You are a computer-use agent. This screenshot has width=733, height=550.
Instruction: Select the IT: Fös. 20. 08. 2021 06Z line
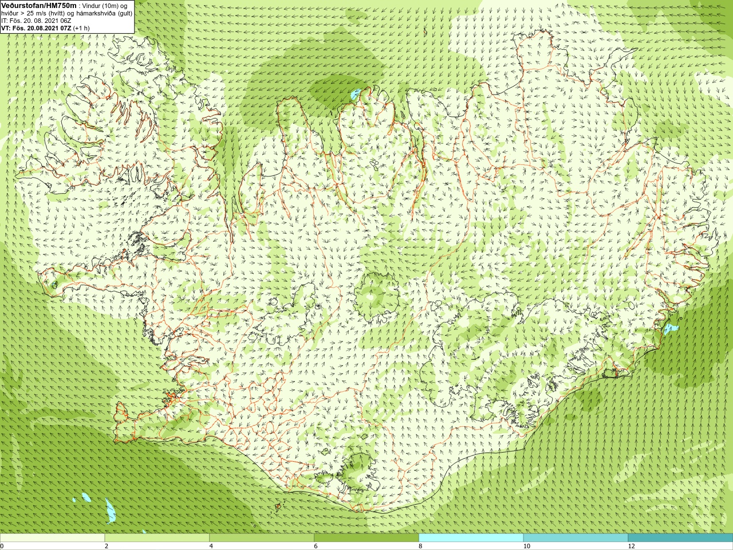(x=36, y=21)
